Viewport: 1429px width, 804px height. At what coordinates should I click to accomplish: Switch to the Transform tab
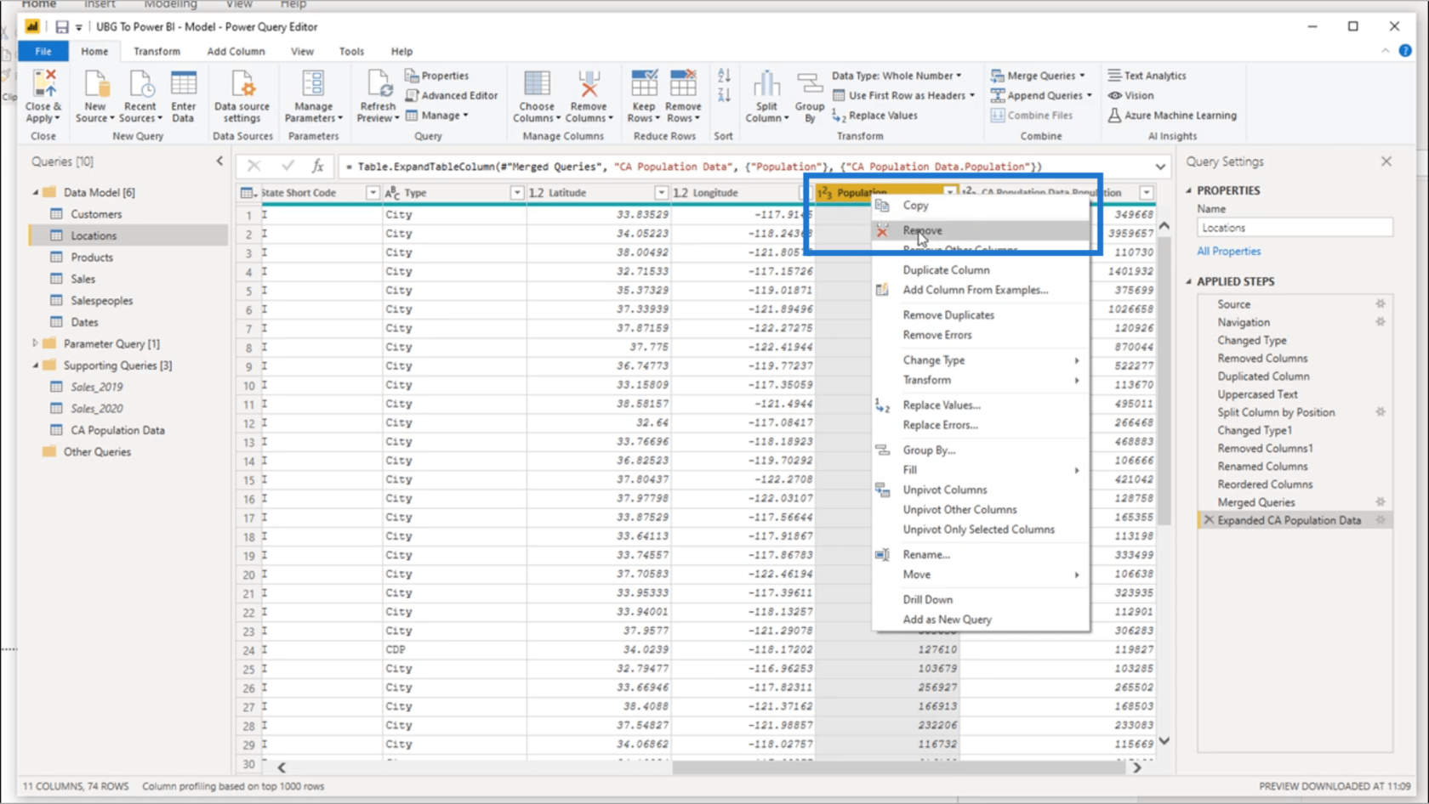157,51
